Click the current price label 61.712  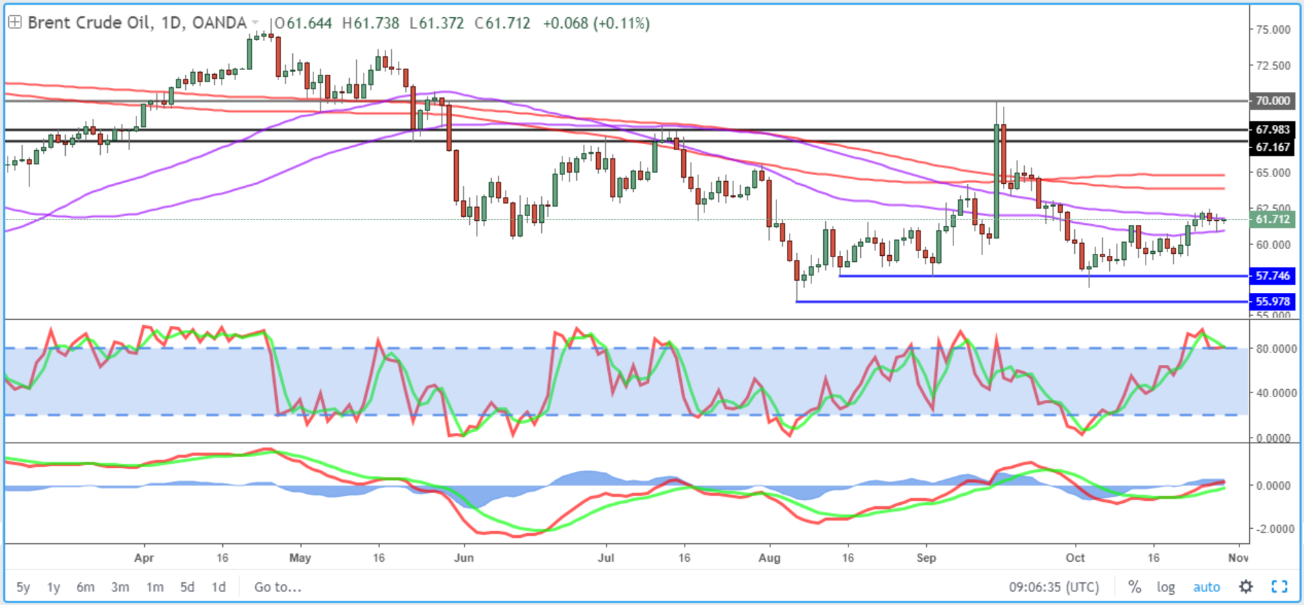click(x=1272, y=220)
